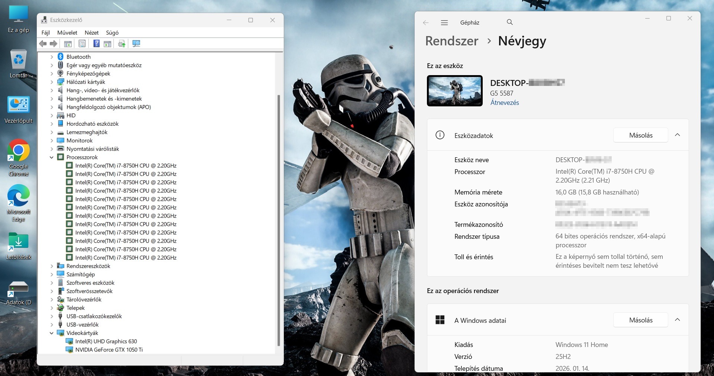Expand the Lemezmeghajtók node
The image size is (714, 376).
tap(52, 132)
